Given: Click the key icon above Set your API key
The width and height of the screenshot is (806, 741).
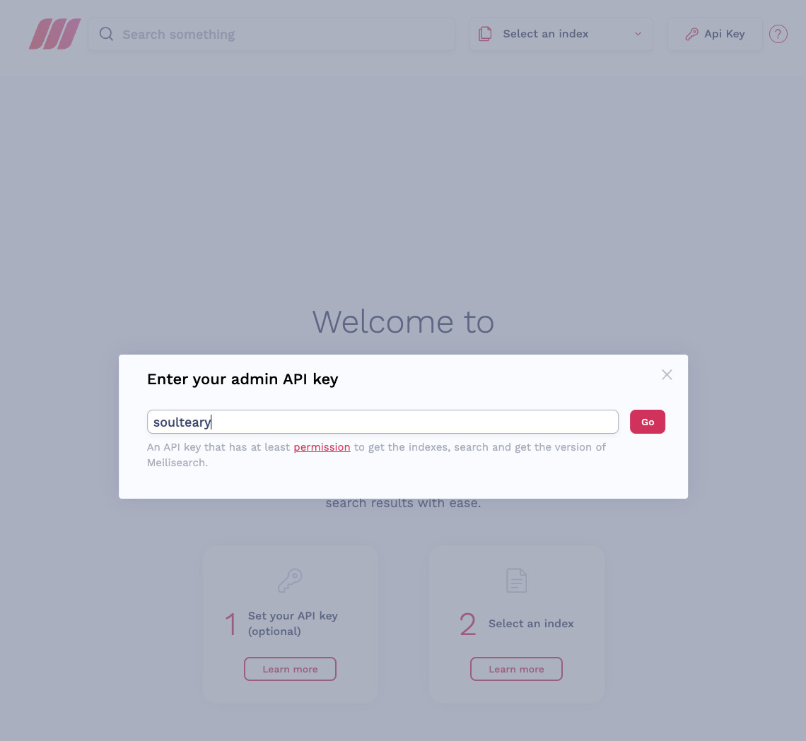Looking at the screenshot, I should (x=290, y=580).
